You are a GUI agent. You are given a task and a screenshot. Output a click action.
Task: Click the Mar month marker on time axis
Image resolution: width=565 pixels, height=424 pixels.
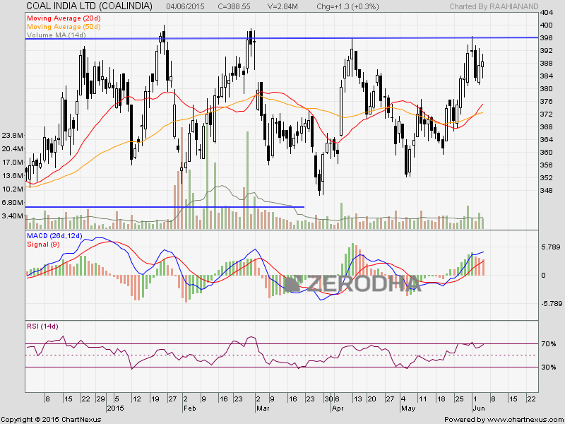[263, 408]
